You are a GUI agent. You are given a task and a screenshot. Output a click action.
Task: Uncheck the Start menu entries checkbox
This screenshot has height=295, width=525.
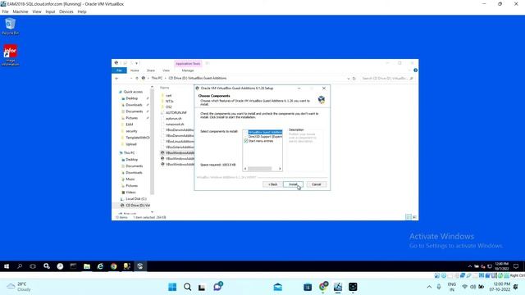coord(246,141)
